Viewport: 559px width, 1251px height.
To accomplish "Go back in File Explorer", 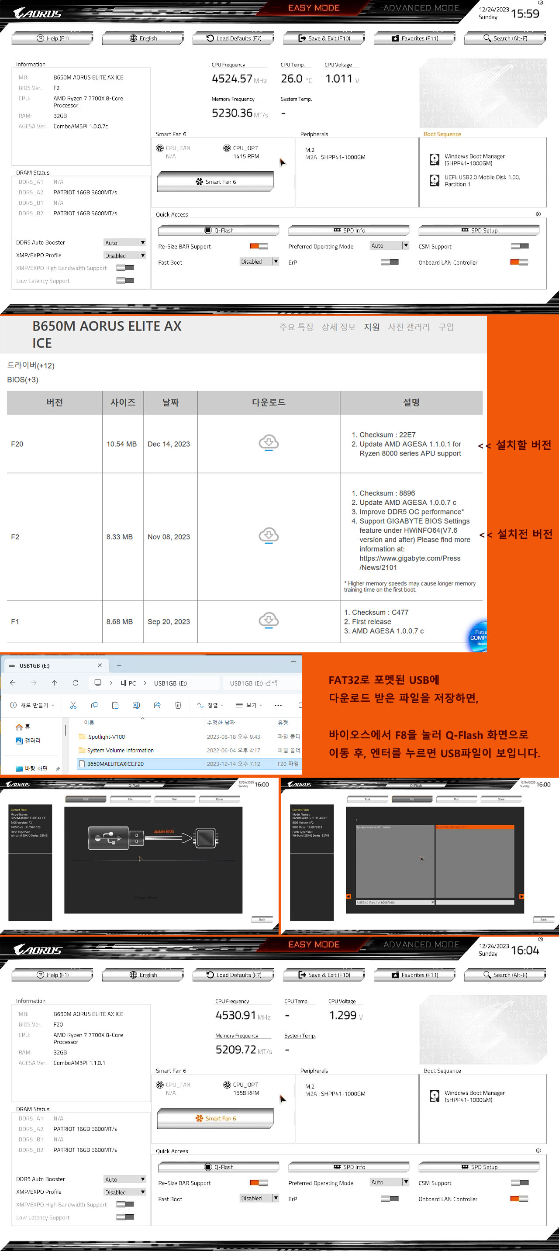I will click(13, 683).
